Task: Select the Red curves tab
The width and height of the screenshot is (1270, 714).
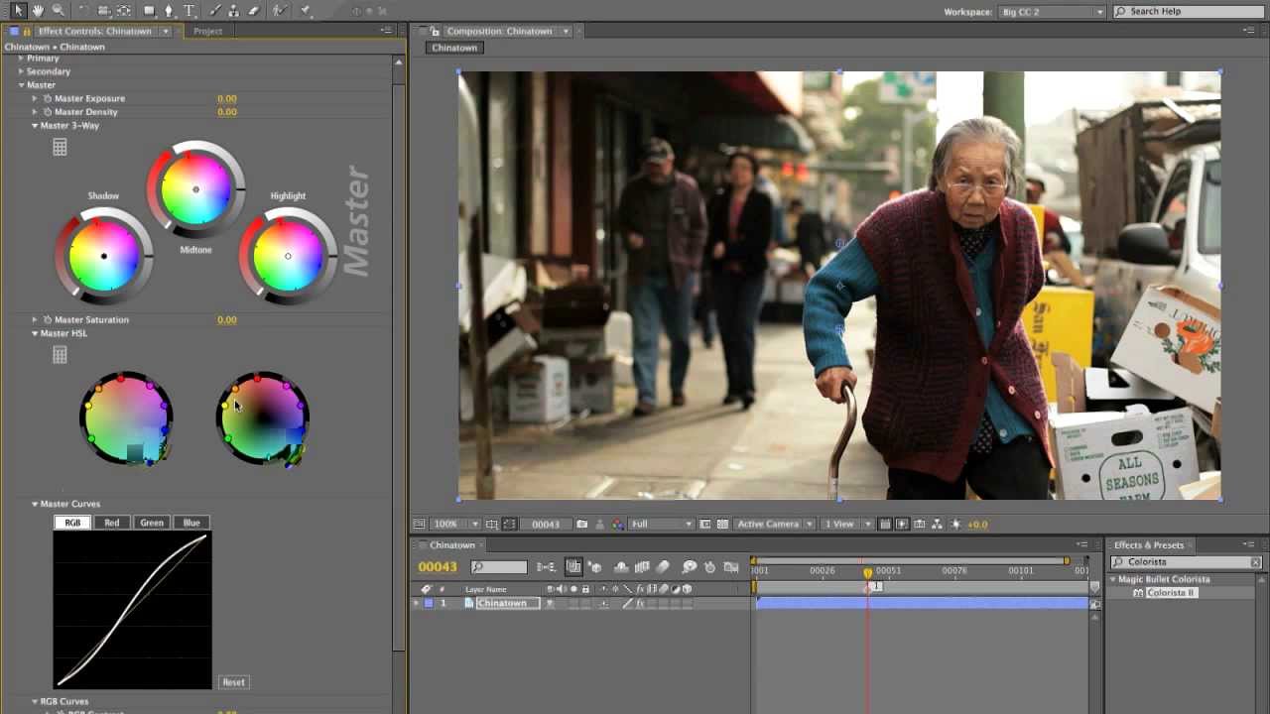Action: pyautogui.click(x=112, y=523)
